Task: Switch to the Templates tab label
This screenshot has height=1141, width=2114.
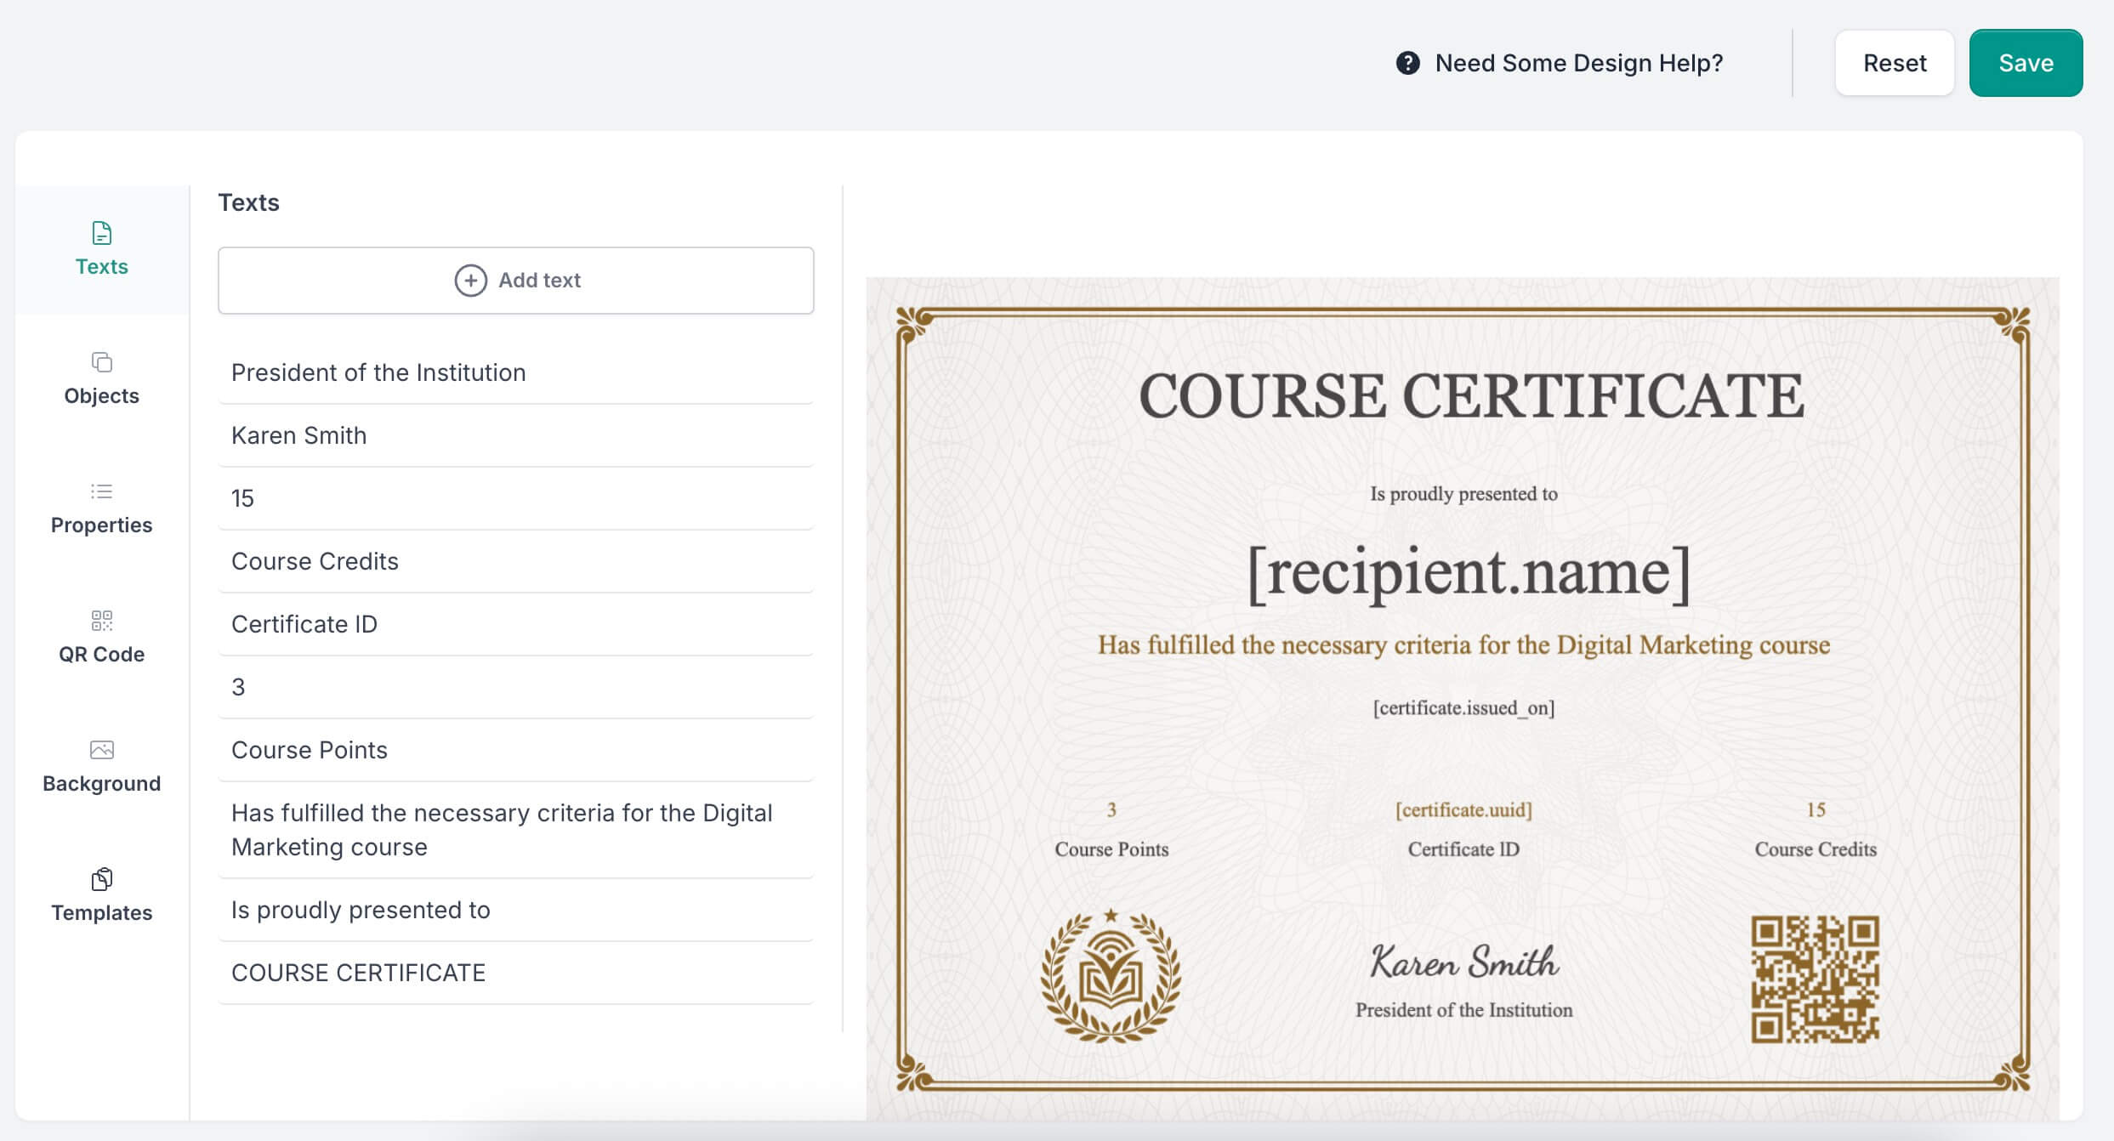Action: (x=101, y=913)
